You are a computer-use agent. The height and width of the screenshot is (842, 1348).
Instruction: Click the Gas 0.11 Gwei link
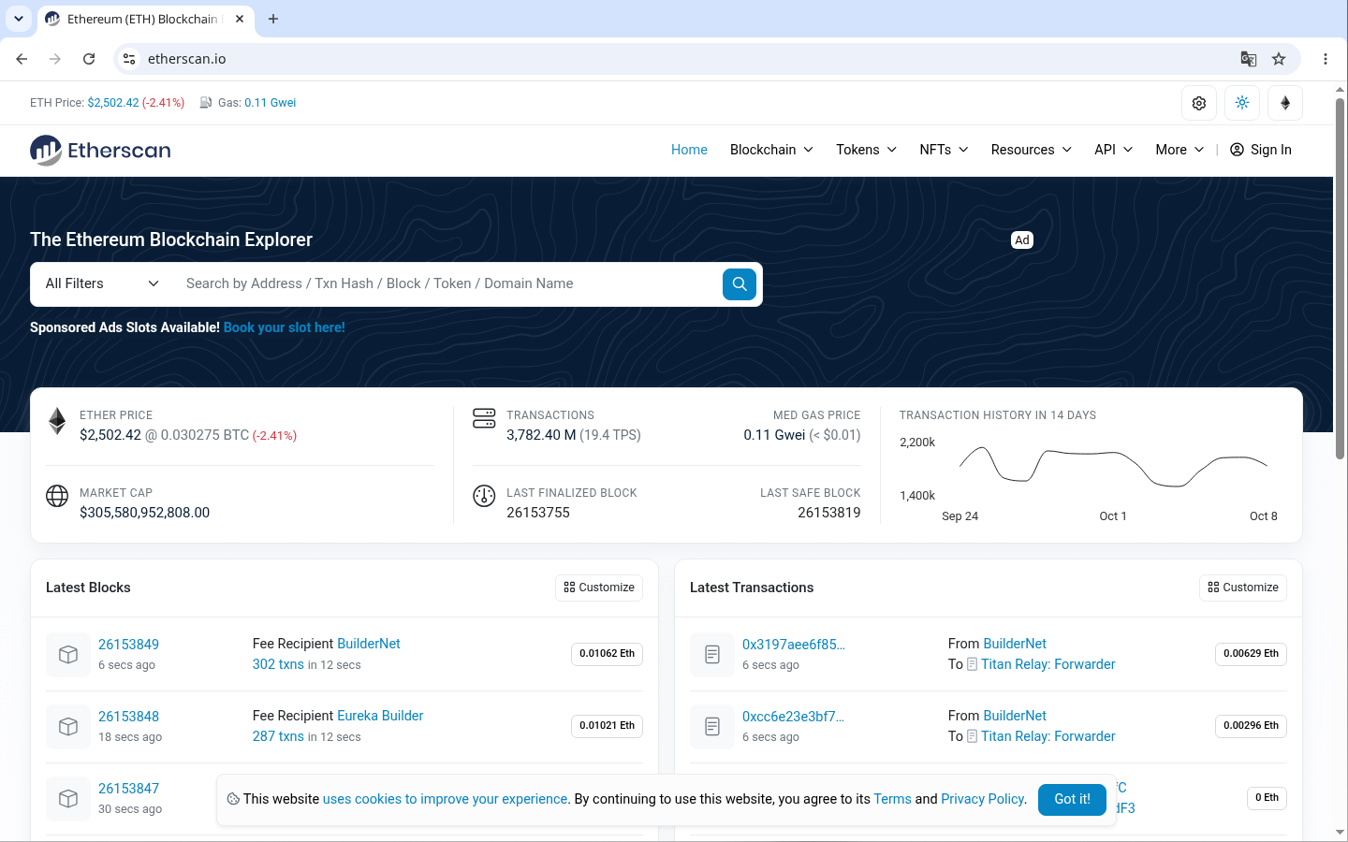coord(270,103)
